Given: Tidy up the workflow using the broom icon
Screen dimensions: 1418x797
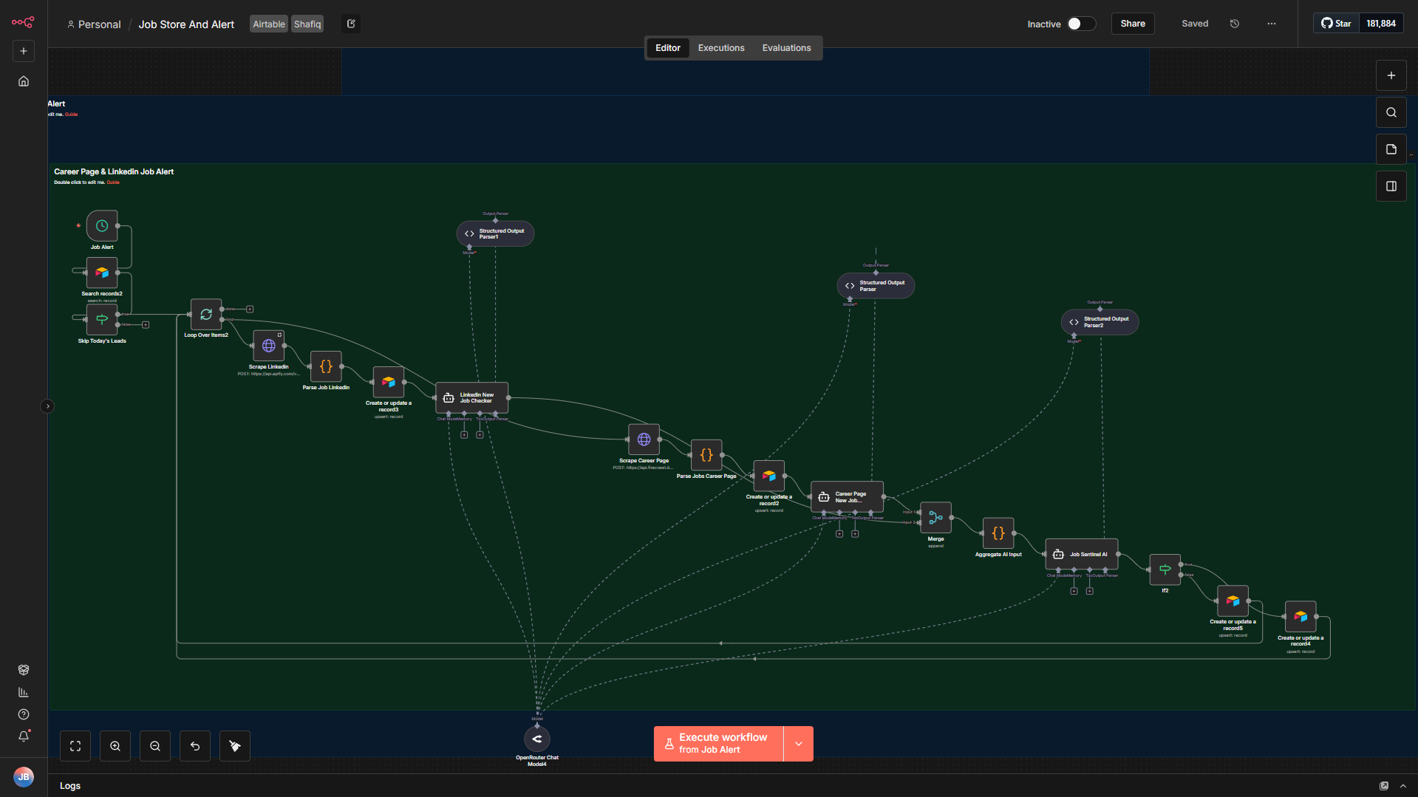Looking at the screenshot, I should [x=234, y=745].
